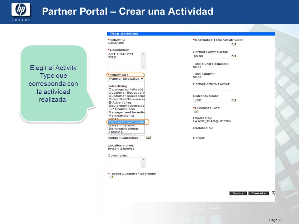Click inside the Comments text area

pyautogui.click(x=124, y=163)
